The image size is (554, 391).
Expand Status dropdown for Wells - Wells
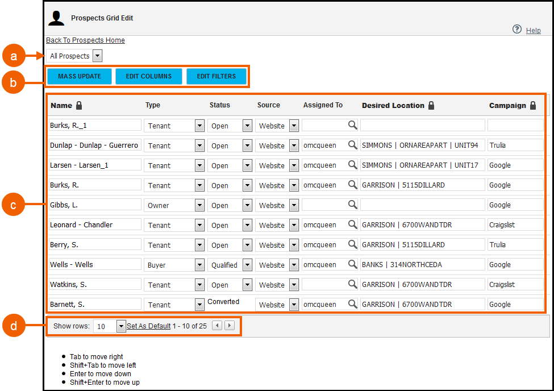tap(247, 265)
